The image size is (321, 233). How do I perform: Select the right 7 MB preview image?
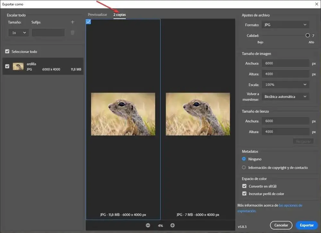198,114
